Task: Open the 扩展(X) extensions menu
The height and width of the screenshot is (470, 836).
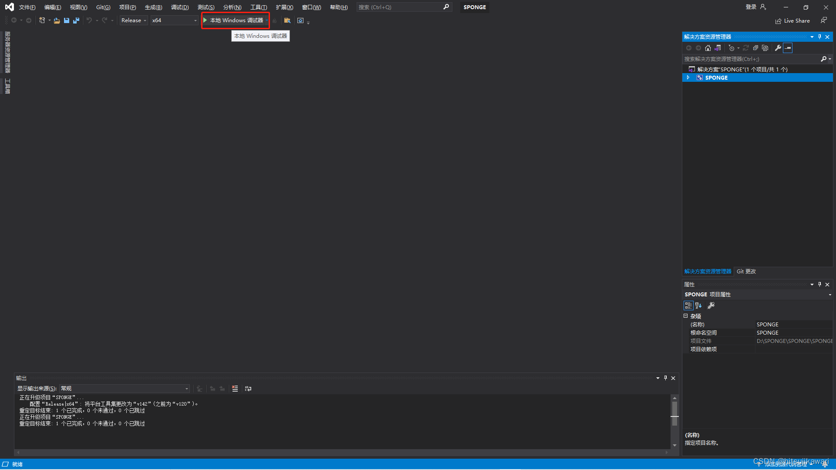Action: point(284,7)
